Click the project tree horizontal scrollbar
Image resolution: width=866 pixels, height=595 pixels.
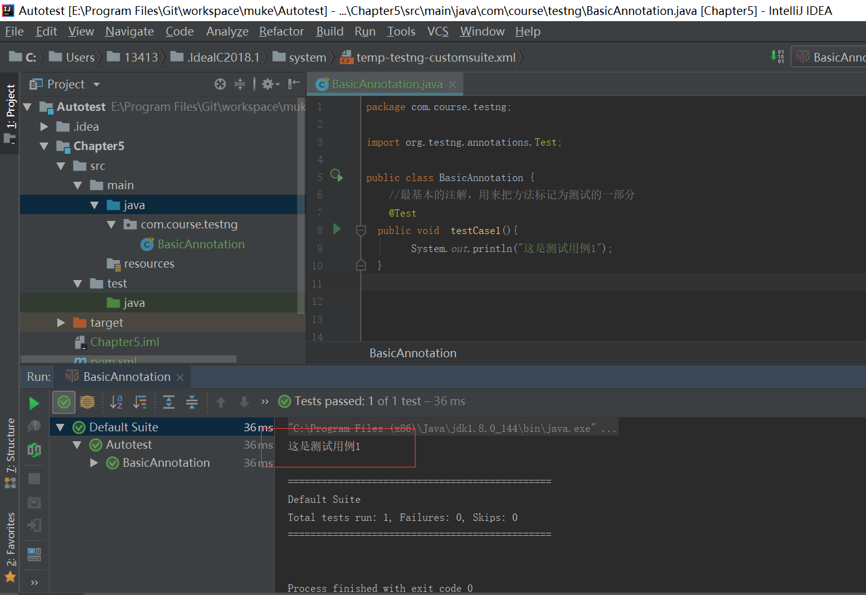[x=129, y=359]
